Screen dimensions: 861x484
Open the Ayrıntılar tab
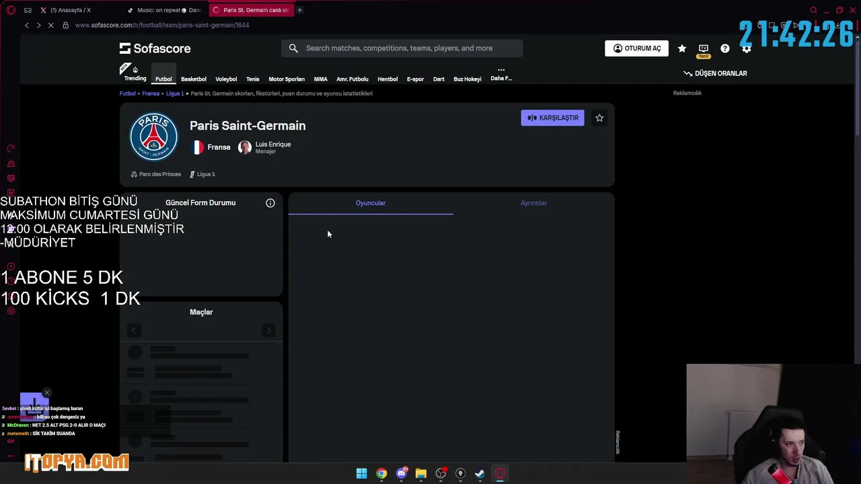[533, 203]
